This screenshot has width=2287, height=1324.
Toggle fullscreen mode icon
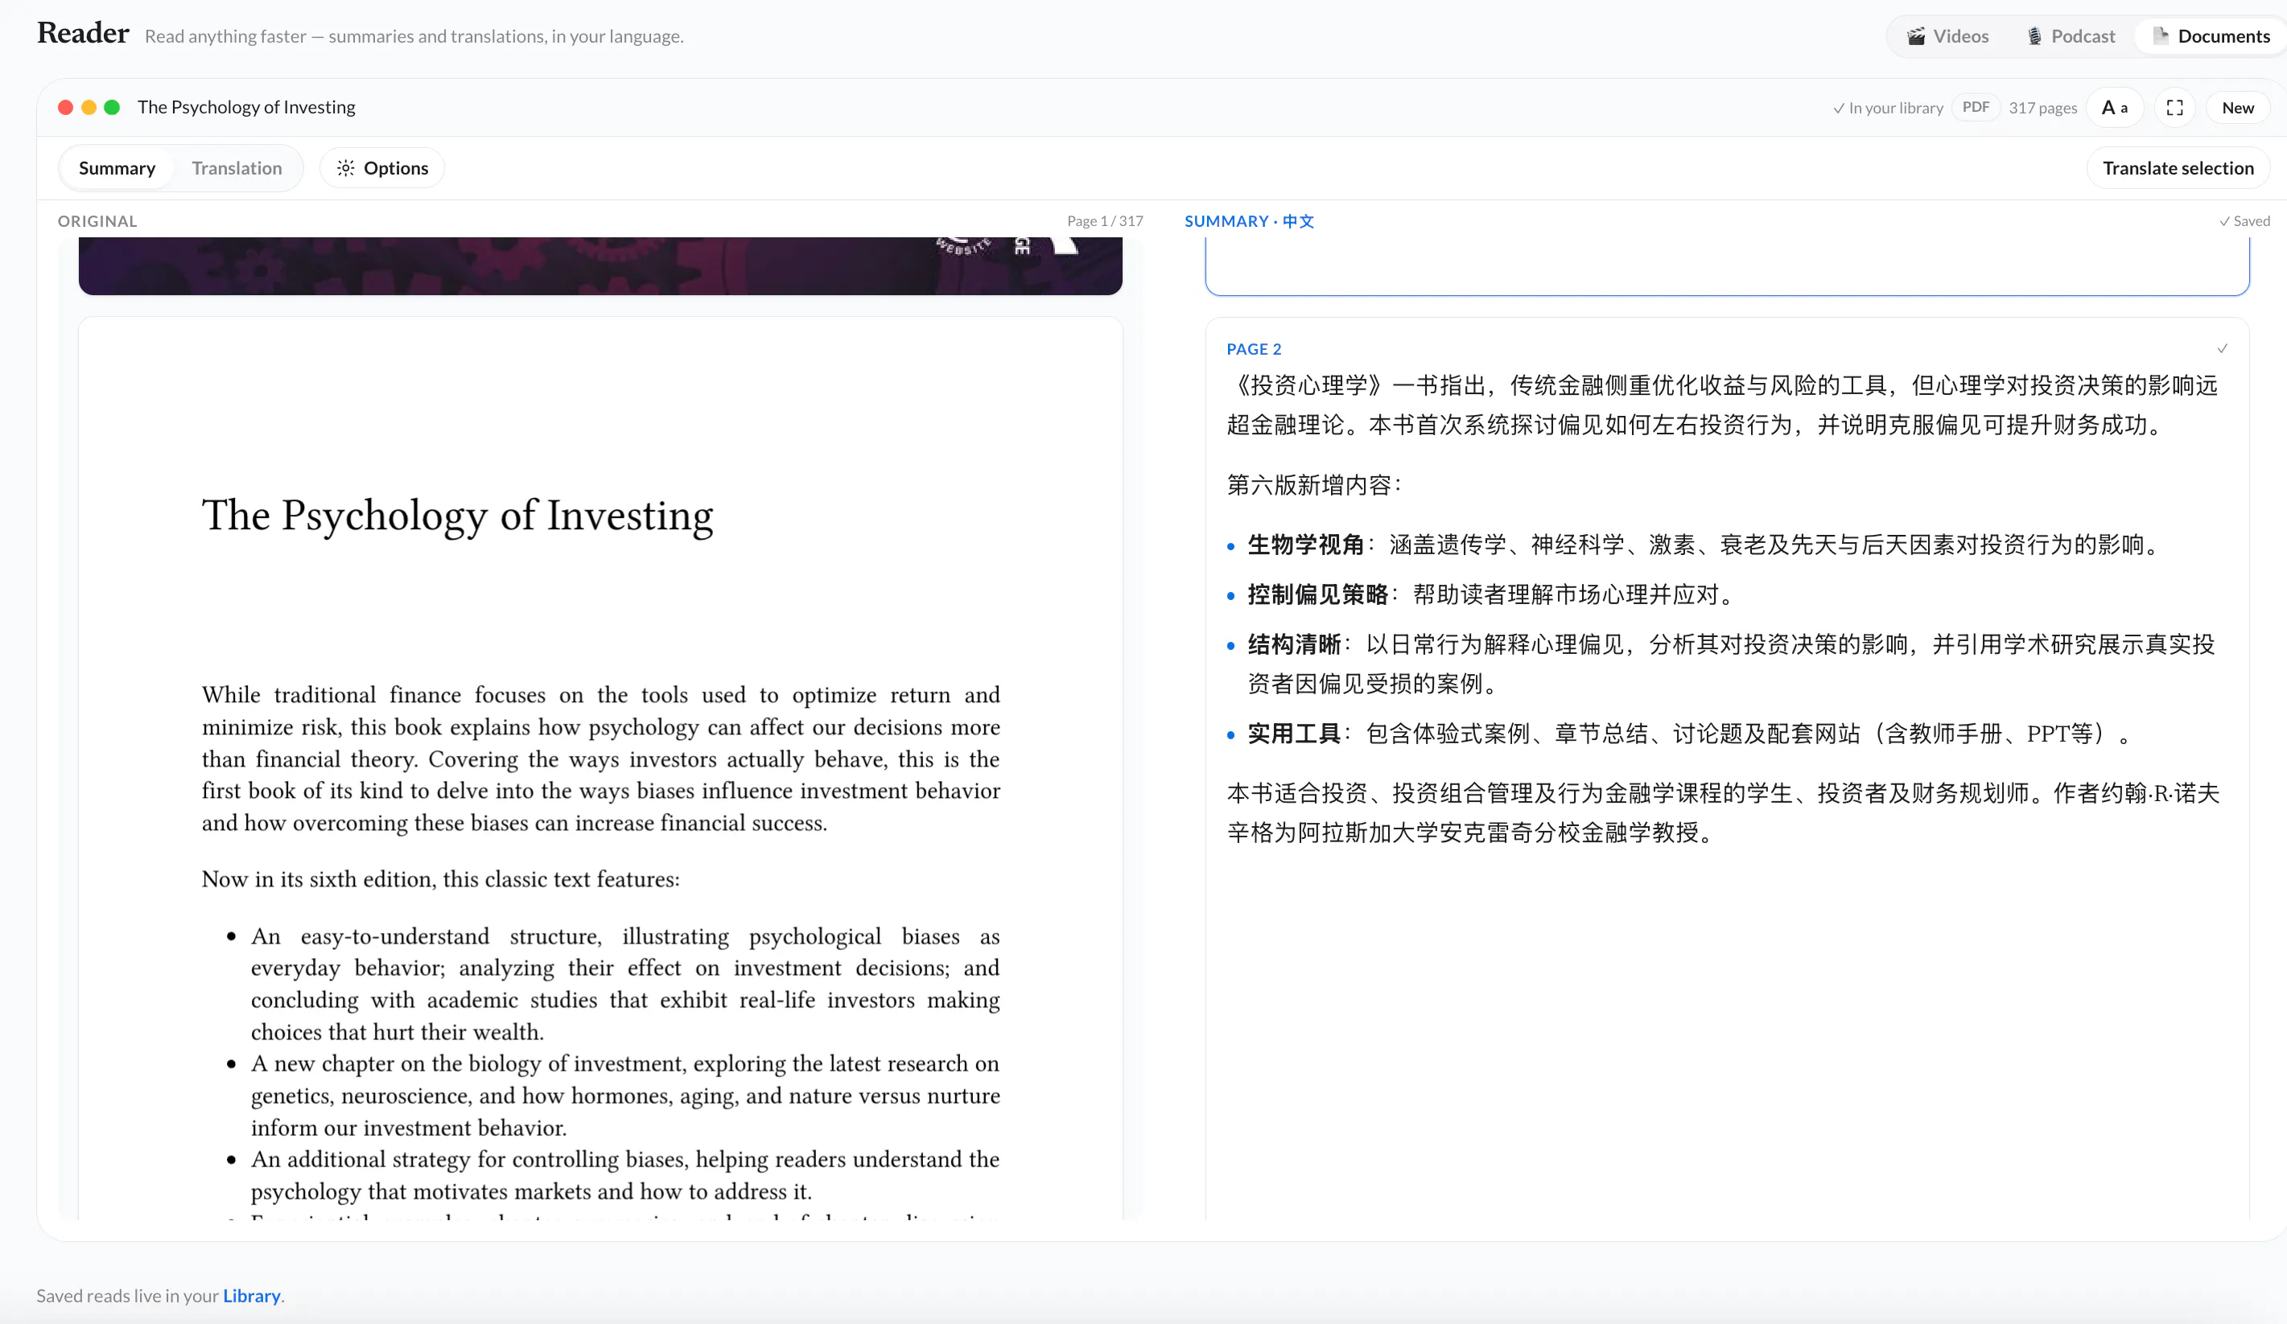pyautogui.click(x=2174, y=108)
